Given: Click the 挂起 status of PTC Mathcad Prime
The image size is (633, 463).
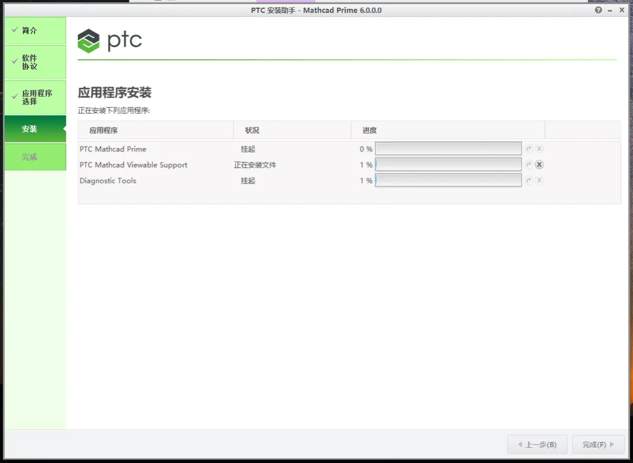Looking at the screenshot, I should tap(248, 149).
